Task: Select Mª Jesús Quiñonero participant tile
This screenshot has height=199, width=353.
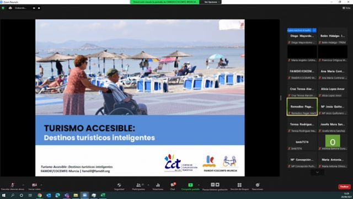Action: [x=333, y=107]
